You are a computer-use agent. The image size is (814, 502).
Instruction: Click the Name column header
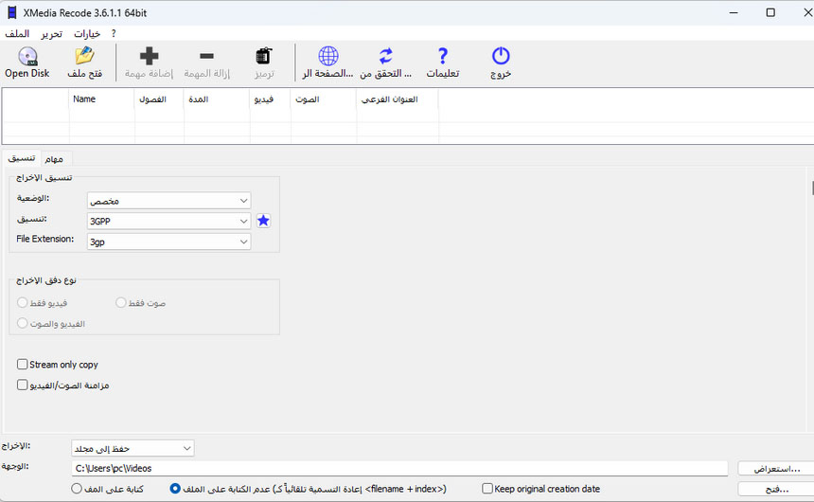click(101, 99)
